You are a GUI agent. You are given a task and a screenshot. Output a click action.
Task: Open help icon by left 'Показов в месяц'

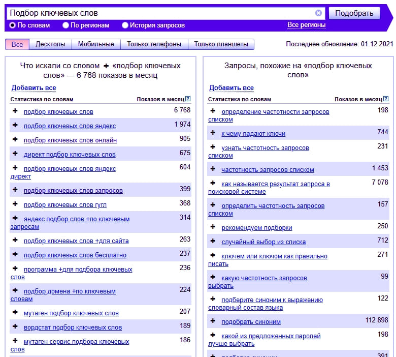[188, 99]
